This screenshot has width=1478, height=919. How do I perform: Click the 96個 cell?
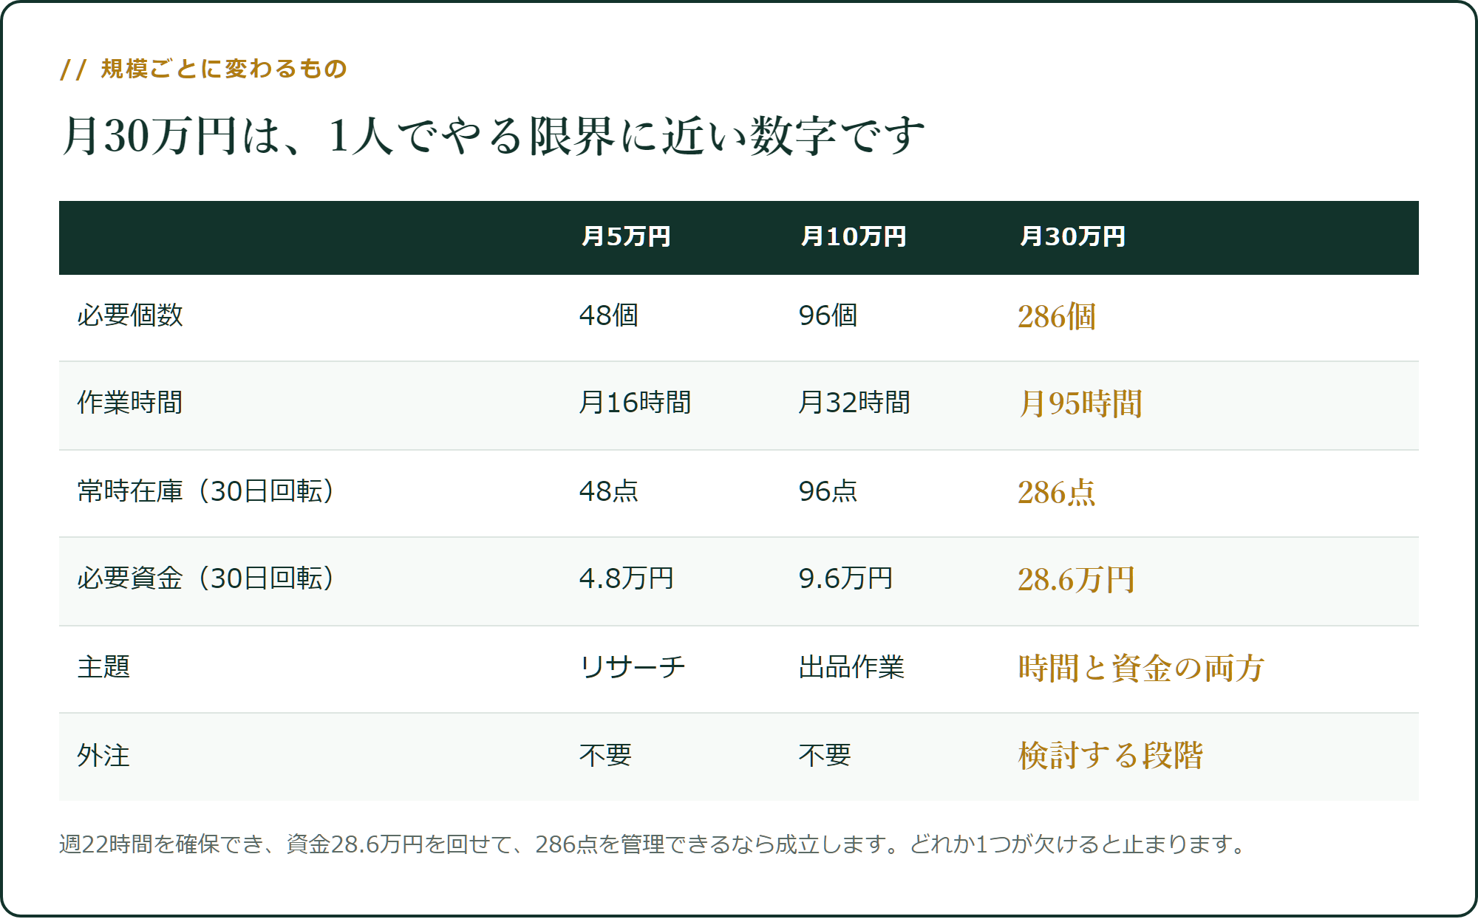tap(828, 315)
